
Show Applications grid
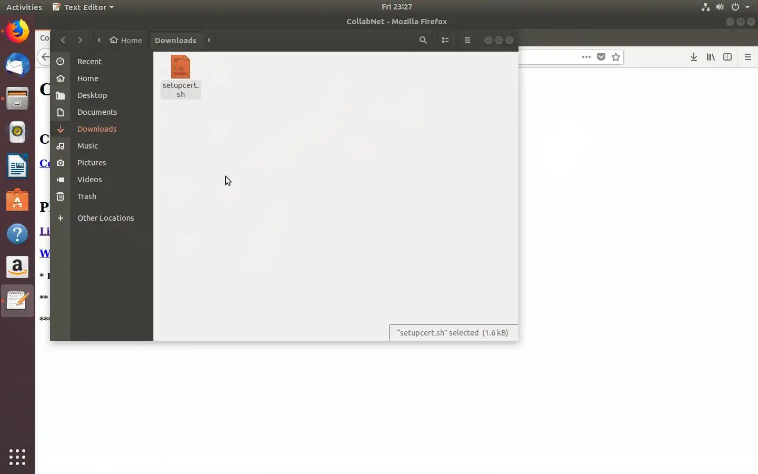click(17, 457)
